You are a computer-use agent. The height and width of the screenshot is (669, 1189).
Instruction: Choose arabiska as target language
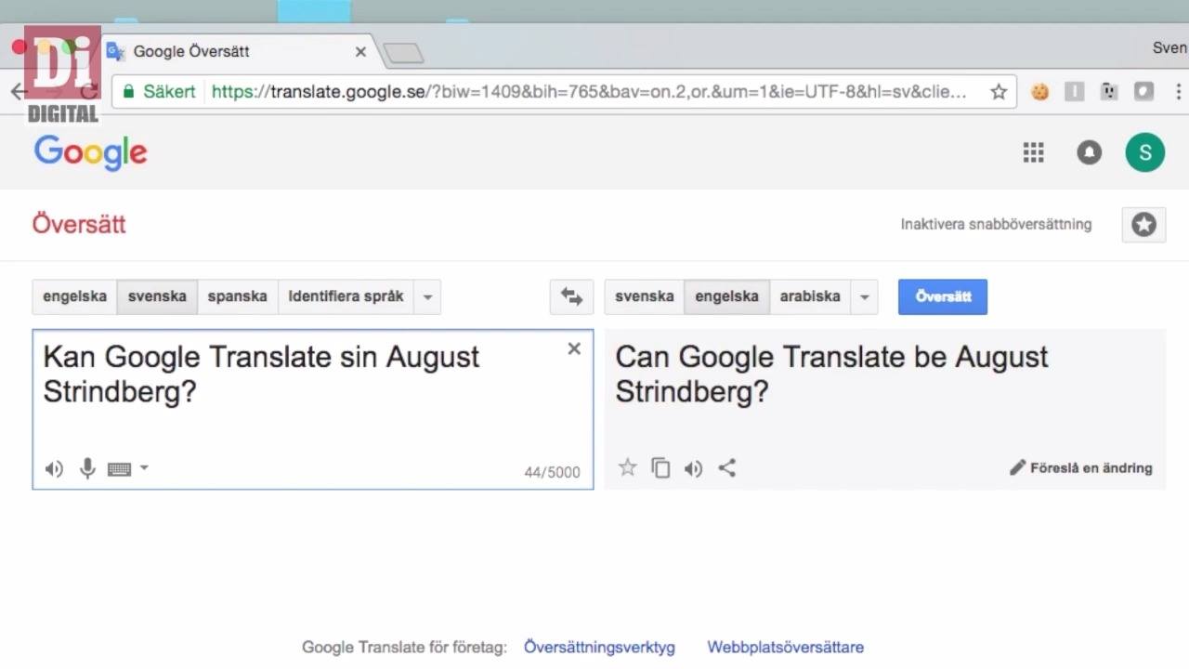pyautogui.click(x=810, y=297)
